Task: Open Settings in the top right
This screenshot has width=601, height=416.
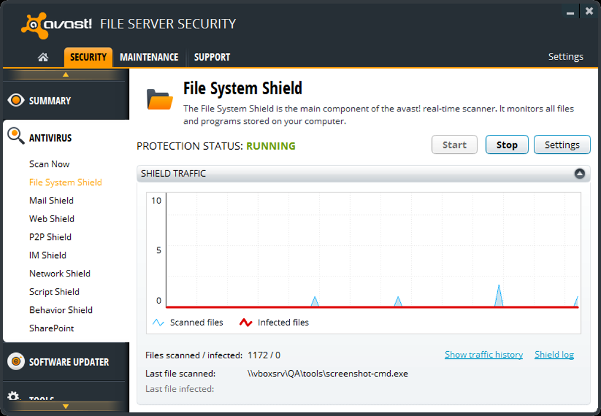Action: 566,57
